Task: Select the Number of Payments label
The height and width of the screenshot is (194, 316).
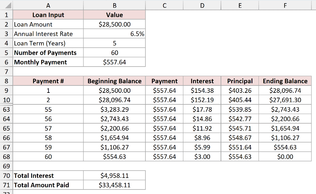Action: coord(48,53)
